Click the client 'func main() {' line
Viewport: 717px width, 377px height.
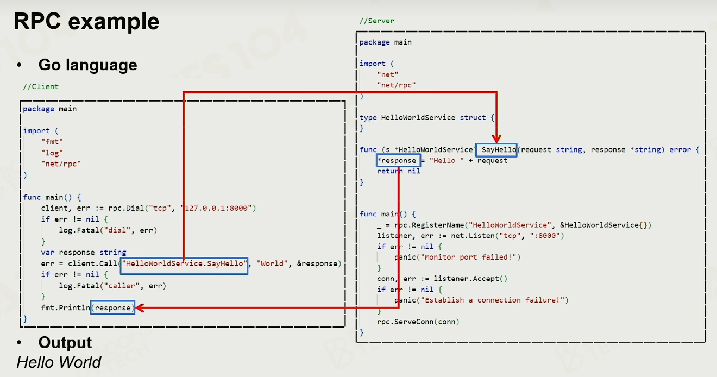(x=52, y=197)
